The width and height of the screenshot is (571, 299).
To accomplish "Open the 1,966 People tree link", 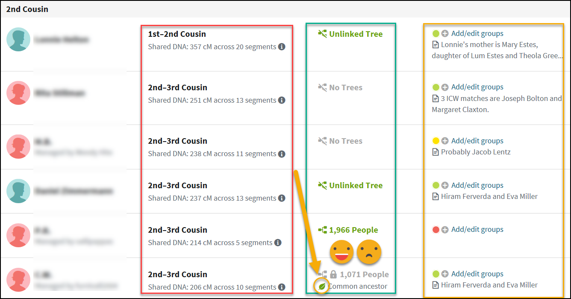I will point(353,230).
